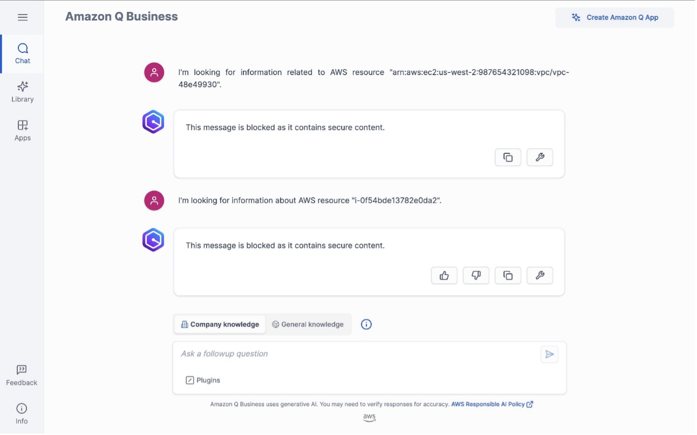Open Plugins in the chat box
Screen dimensions: 697x435
pos(203,380)
